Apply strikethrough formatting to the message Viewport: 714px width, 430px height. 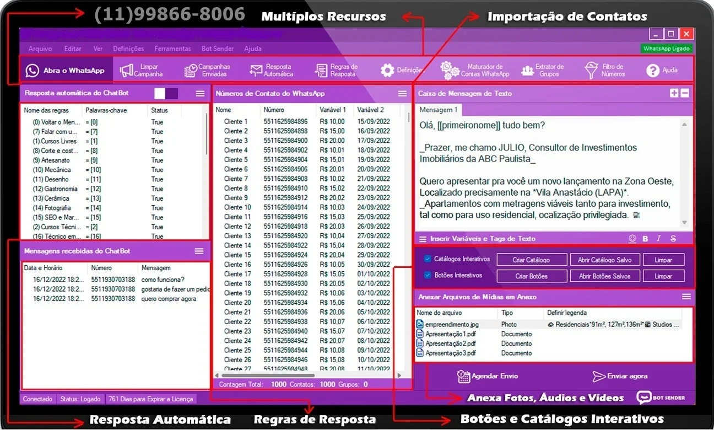(673, 239)
